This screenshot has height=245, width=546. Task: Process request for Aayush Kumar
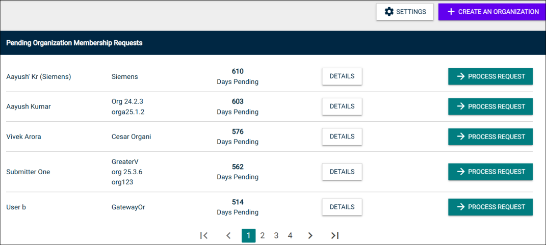pyautogui.click(x=490, y=106)
